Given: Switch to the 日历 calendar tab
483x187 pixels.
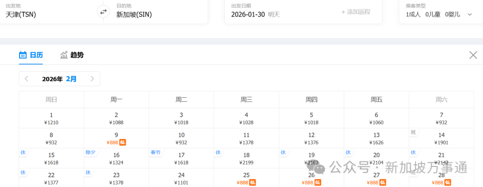Looking at the screenshot, I should point(31,55).
